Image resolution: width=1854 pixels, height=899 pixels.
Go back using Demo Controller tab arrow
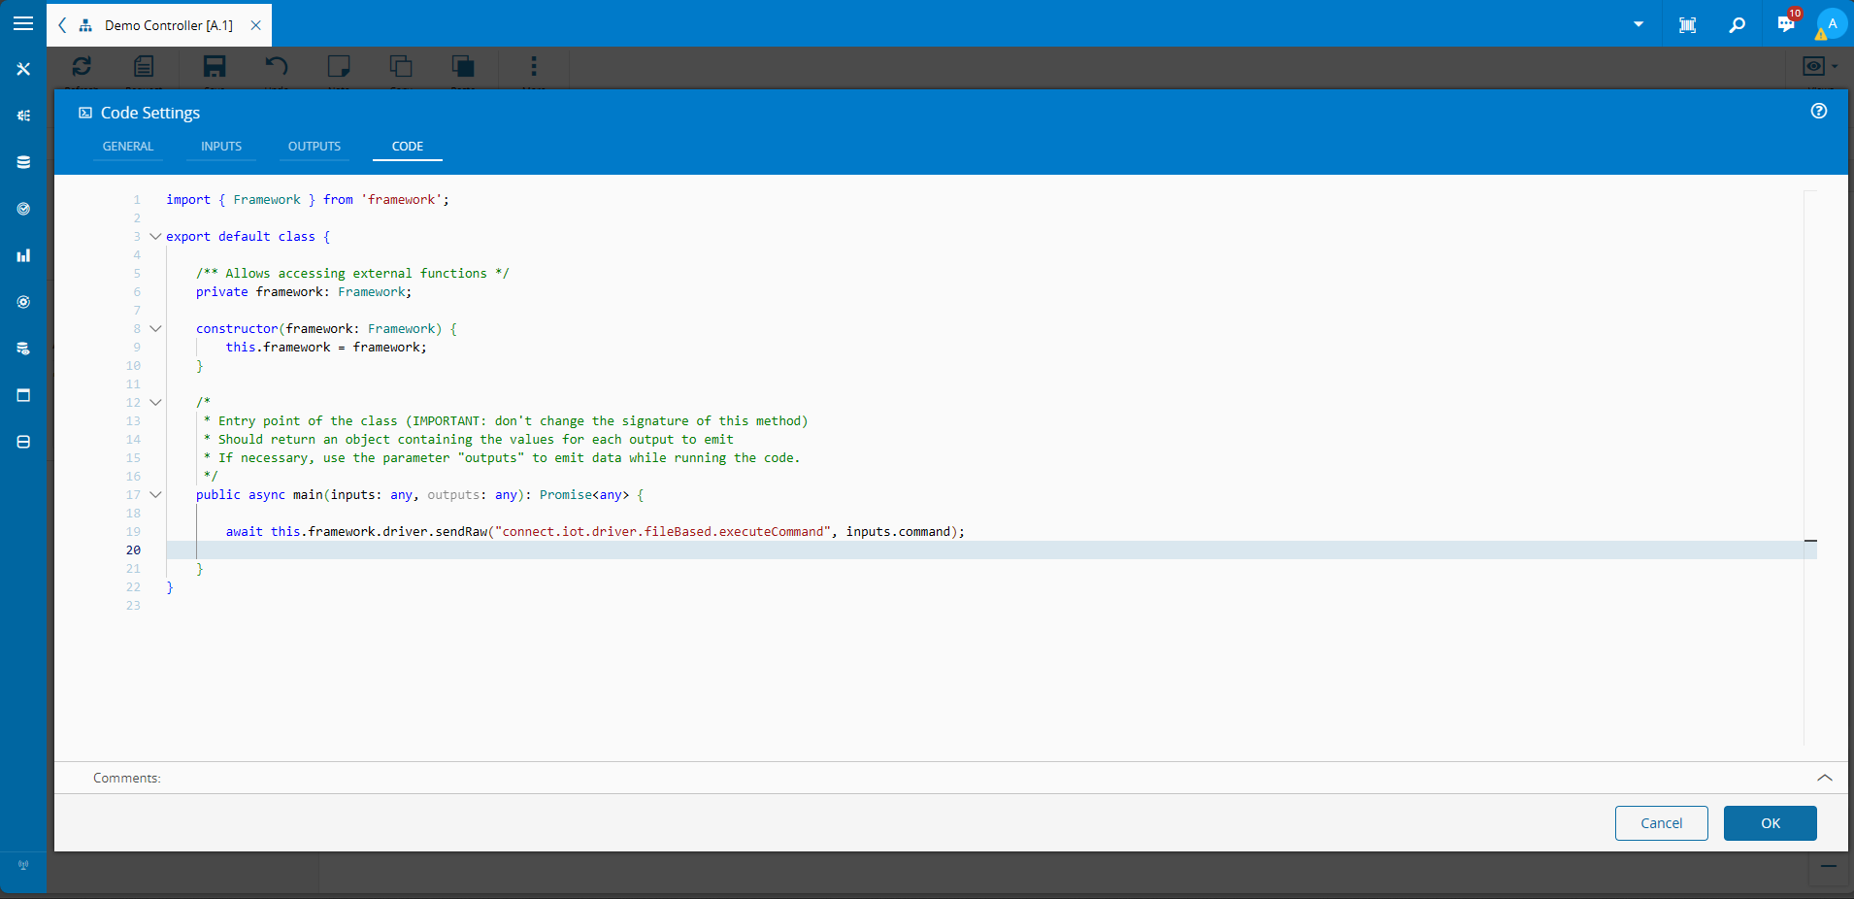pos(62,25)
